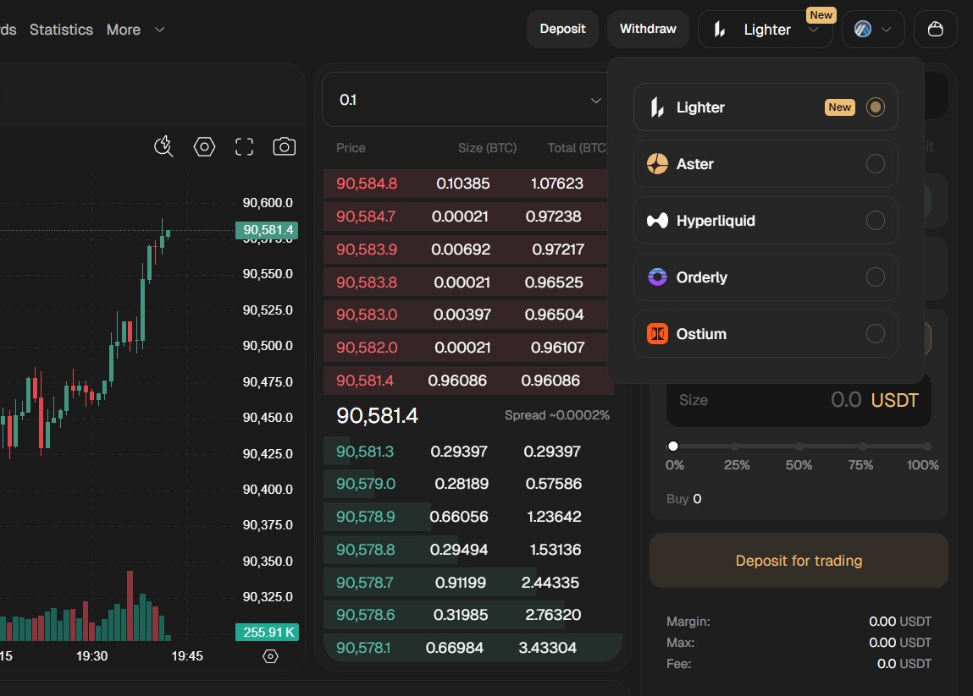Click the New badge beside Lighter in list
This screenshot has width=973, height=696.
tap(839, 107)
